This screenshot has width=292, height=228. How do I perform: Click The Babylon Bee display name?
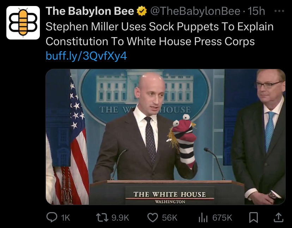click(90, 11)
